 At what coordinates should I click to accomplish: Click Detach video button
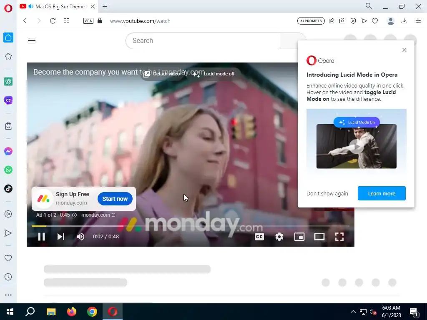click(x=162, y=74)
